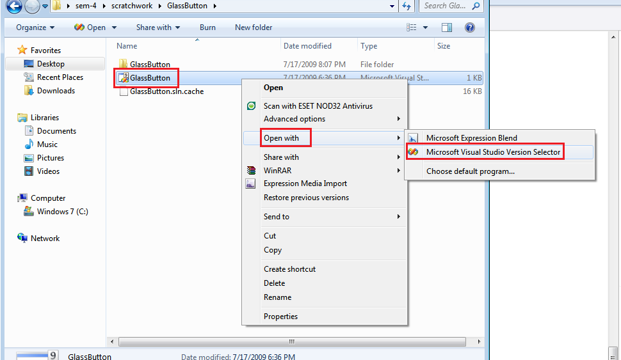Select the GlassButton.sln.cache file
This screenshot has width=621, height=360.
(x=166, y=91)
